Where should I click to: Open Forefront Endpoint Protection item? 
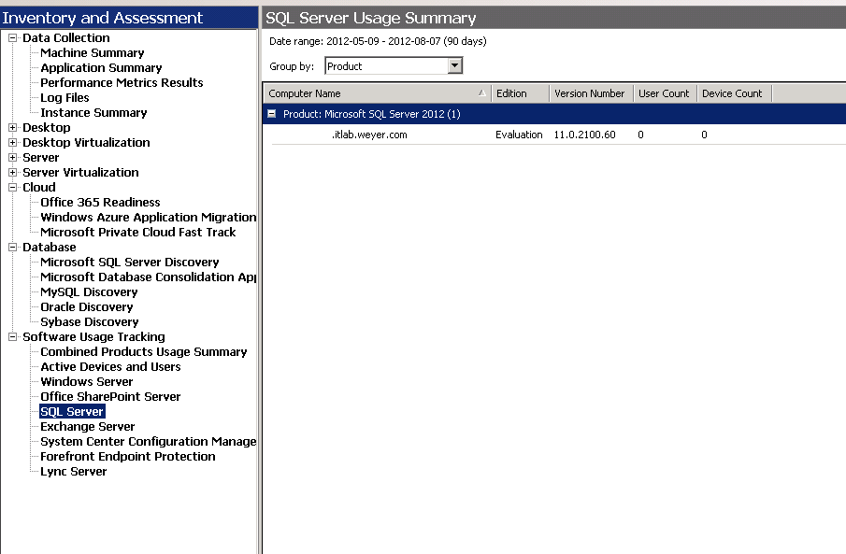(127, 457)
